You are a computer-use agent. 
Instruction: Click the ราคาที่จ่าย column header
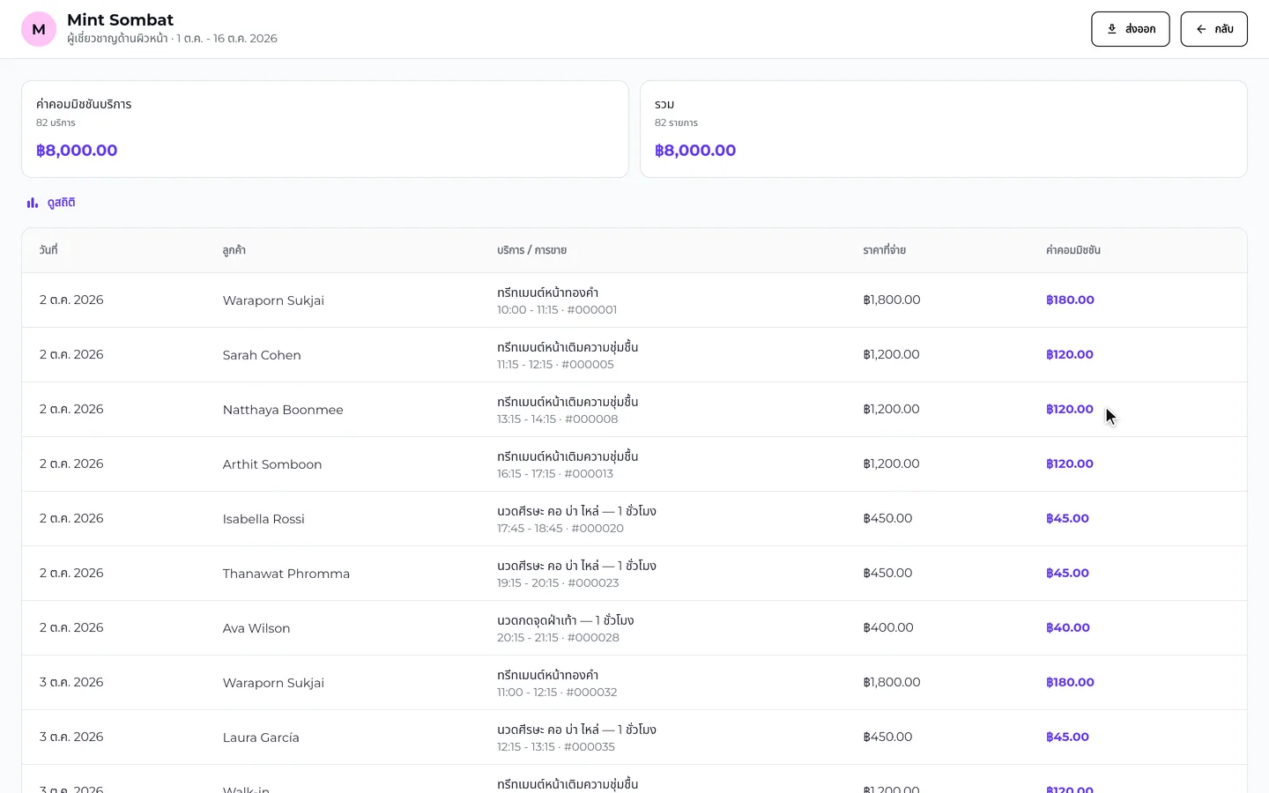point(885,250)
